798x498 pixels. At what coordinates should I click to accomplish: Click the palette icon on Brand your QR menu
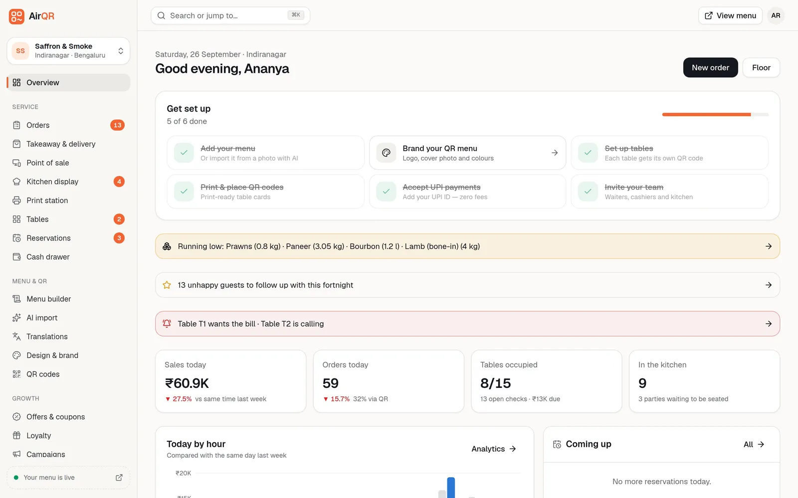click(x=386, y=153)
